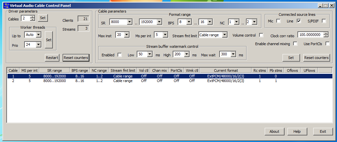The height and width of the screenshot is (142, 337).
Task: Click the Chan mix column header
Action: [x=159, y=71]
